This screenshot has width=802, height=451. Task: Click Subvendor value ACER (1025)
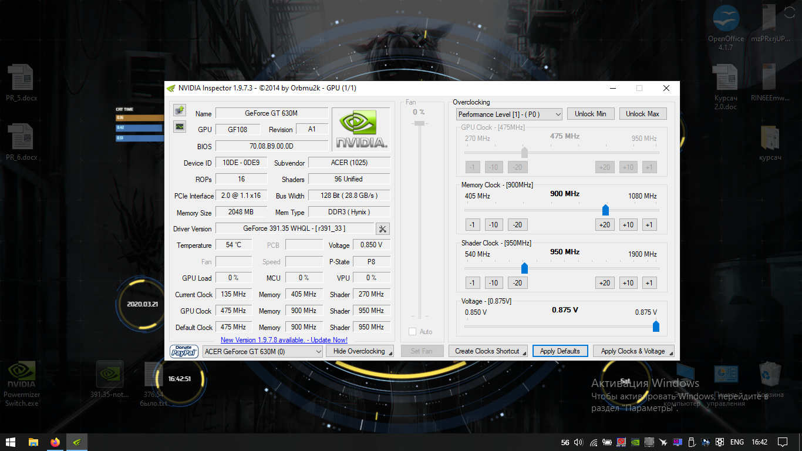click(349, 163)
